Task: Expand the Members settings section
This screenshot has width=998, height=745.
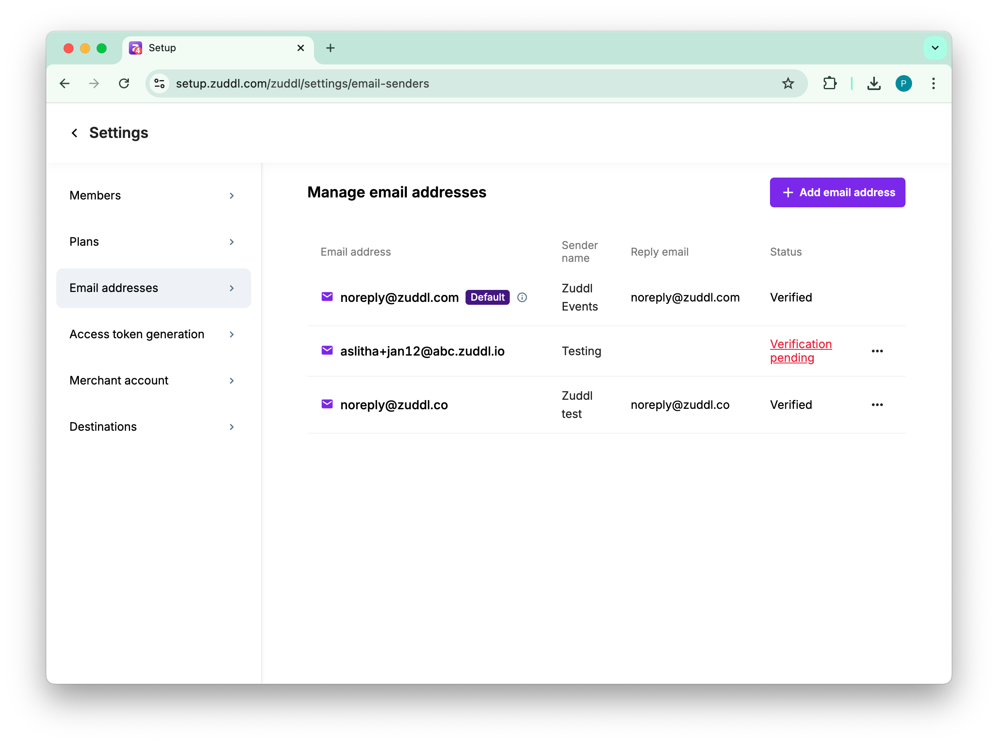Action: [x=153, y=196]
